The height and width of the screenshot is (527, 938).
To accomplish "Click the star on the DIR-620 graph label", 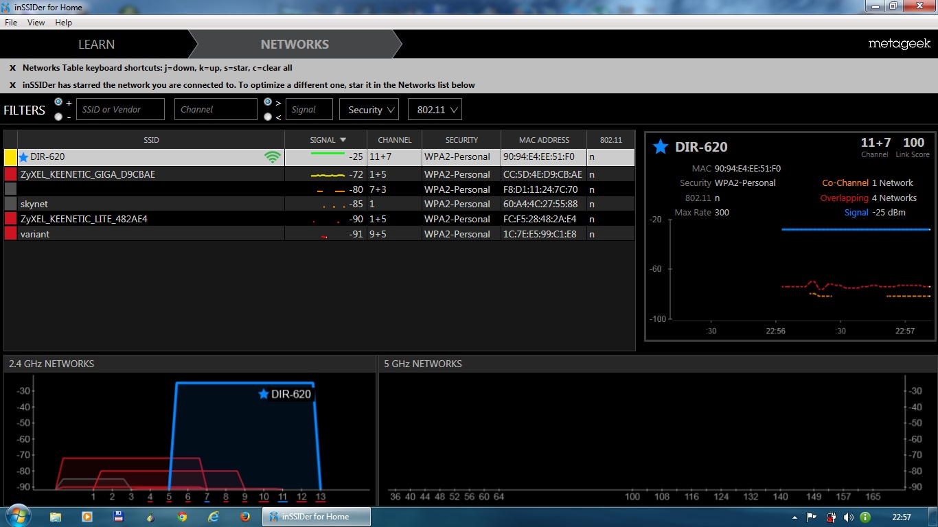I will click(x=263, y=394).
